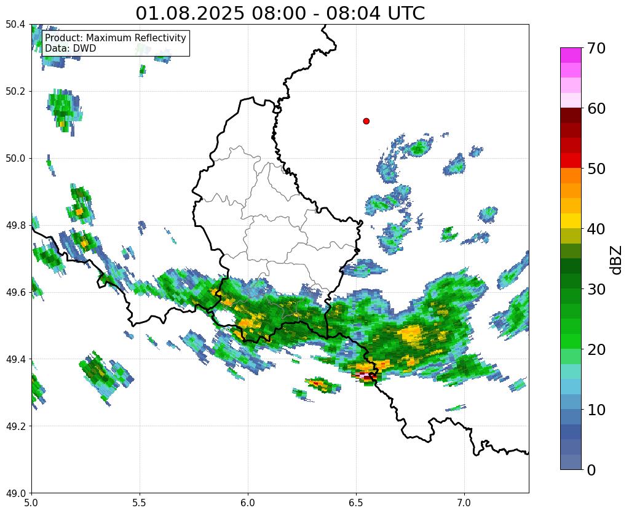The image size is (629, 513).
Task: Click the 6.5 longitude tick label
Action: point(356,503)
